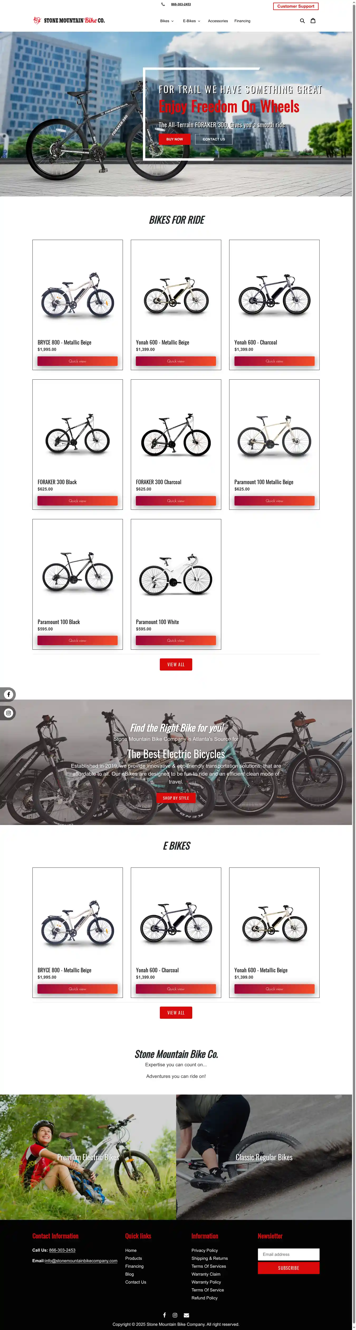Open the shopping cart bag icon

[313, 21]
